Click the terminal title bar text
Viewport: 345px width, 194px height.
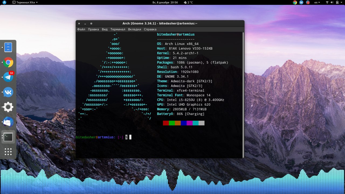coord(160,23)
